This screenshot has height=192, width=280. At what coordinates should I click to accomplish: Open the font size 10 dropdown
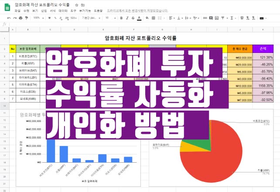point(111,18)
